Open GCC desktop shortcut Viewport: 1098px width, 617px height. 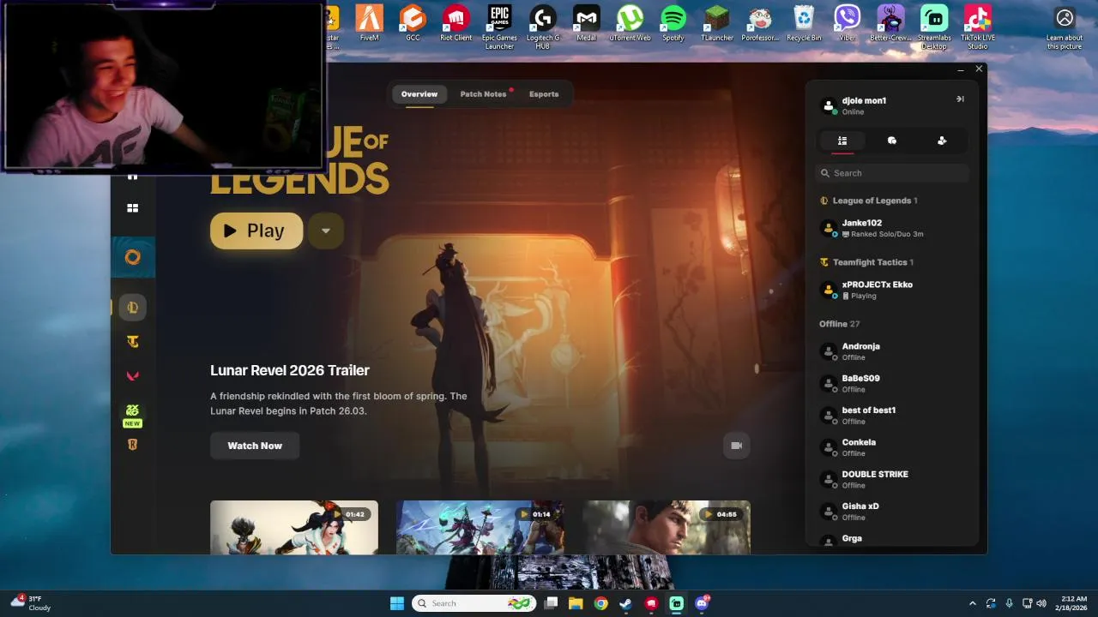(x=413, y=24)
